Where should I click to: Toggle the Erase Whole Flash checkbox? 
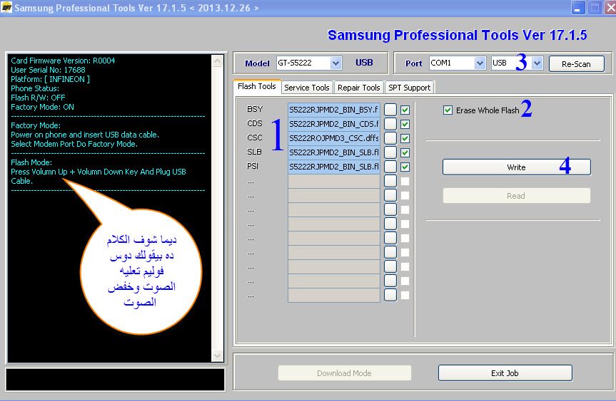(448, 110)
